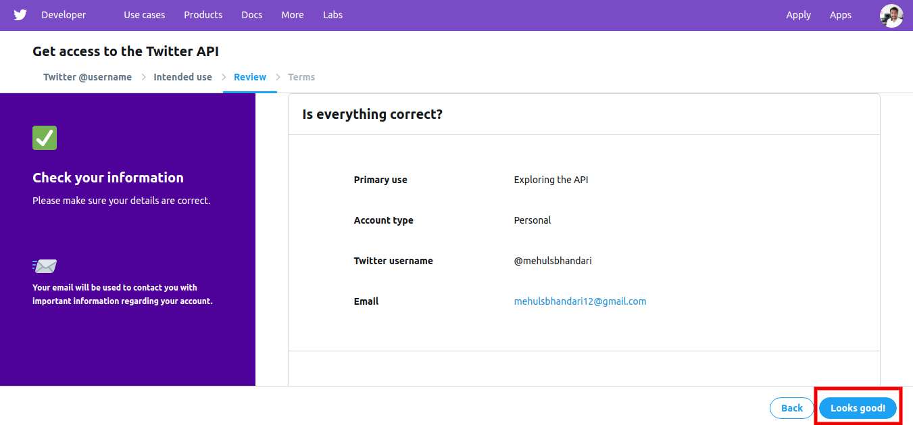The width and height of the screenshot is (913, 425).
Task: Click the email address mehulsbhandari12@gmail.com
Action: 580,301
